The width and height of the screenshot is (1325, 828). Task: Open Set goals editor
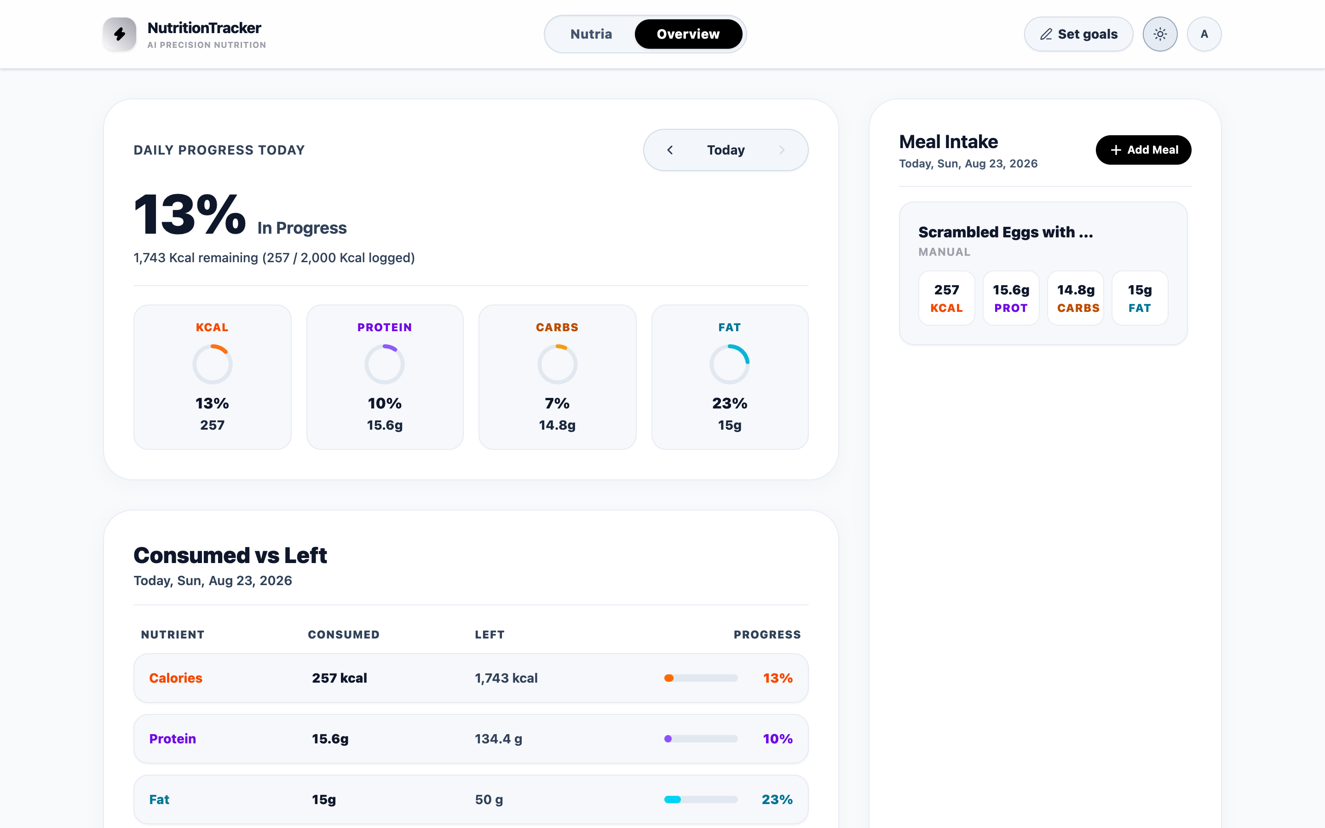(1078, 34)
